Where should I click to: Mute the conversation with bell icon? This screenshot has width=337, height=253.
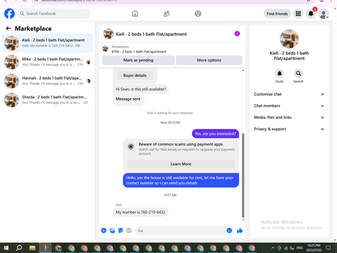coord(280,74)
